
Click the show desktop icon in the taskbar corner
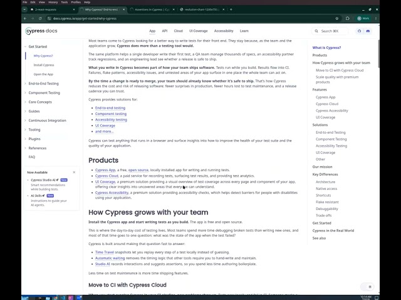click(x=377, y=297)
